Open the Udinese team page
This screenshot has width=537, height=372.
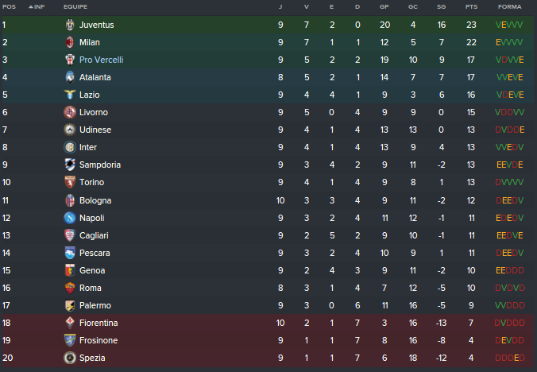(95, 130)
